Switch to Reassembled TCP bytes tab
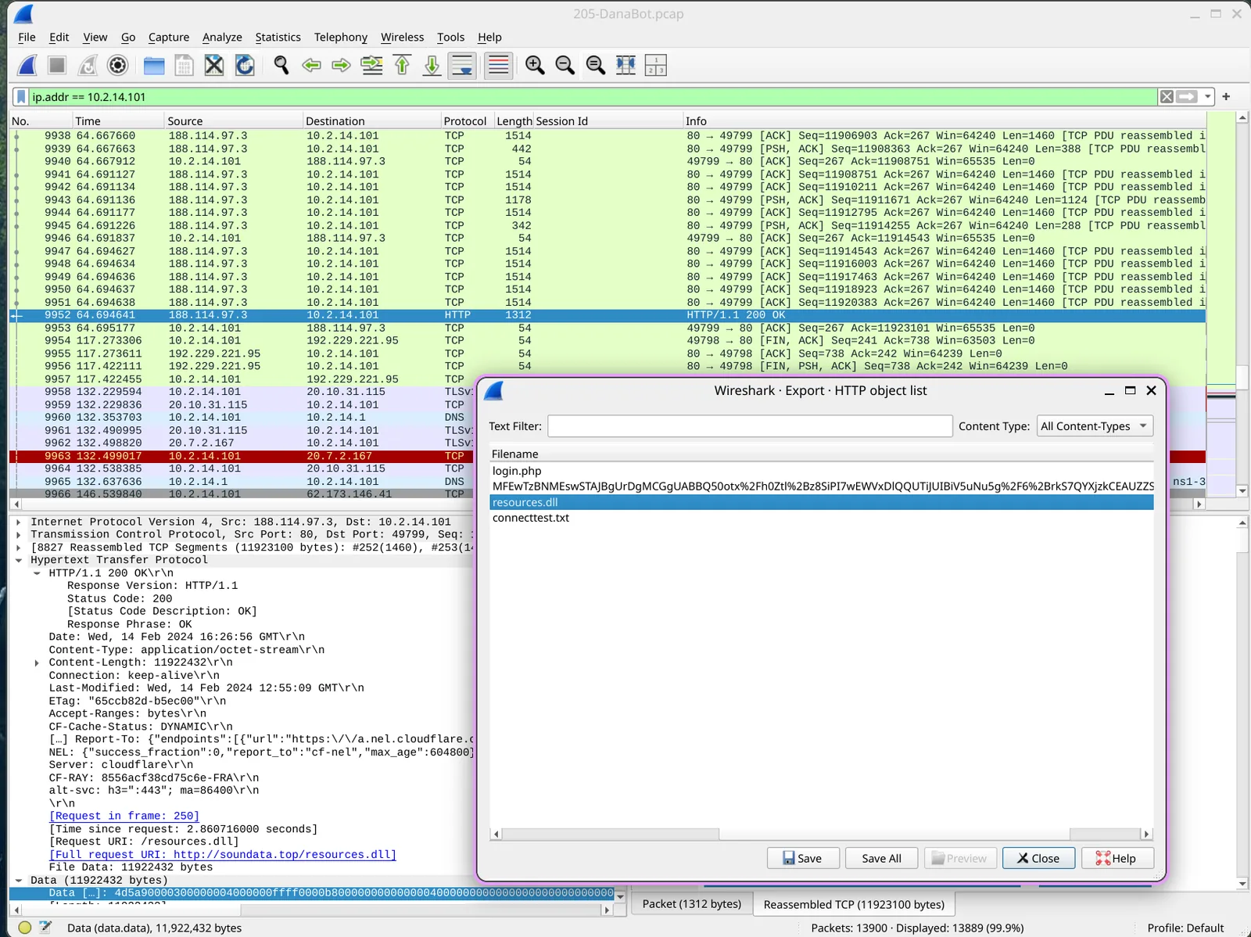Screen dimensions: 1251x937 [x=854, y=904]
